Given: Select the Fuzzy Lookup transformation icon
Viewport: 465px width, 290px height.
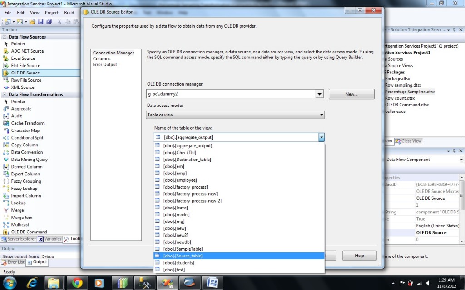Looking at the screenshot, I should point(6,188).
